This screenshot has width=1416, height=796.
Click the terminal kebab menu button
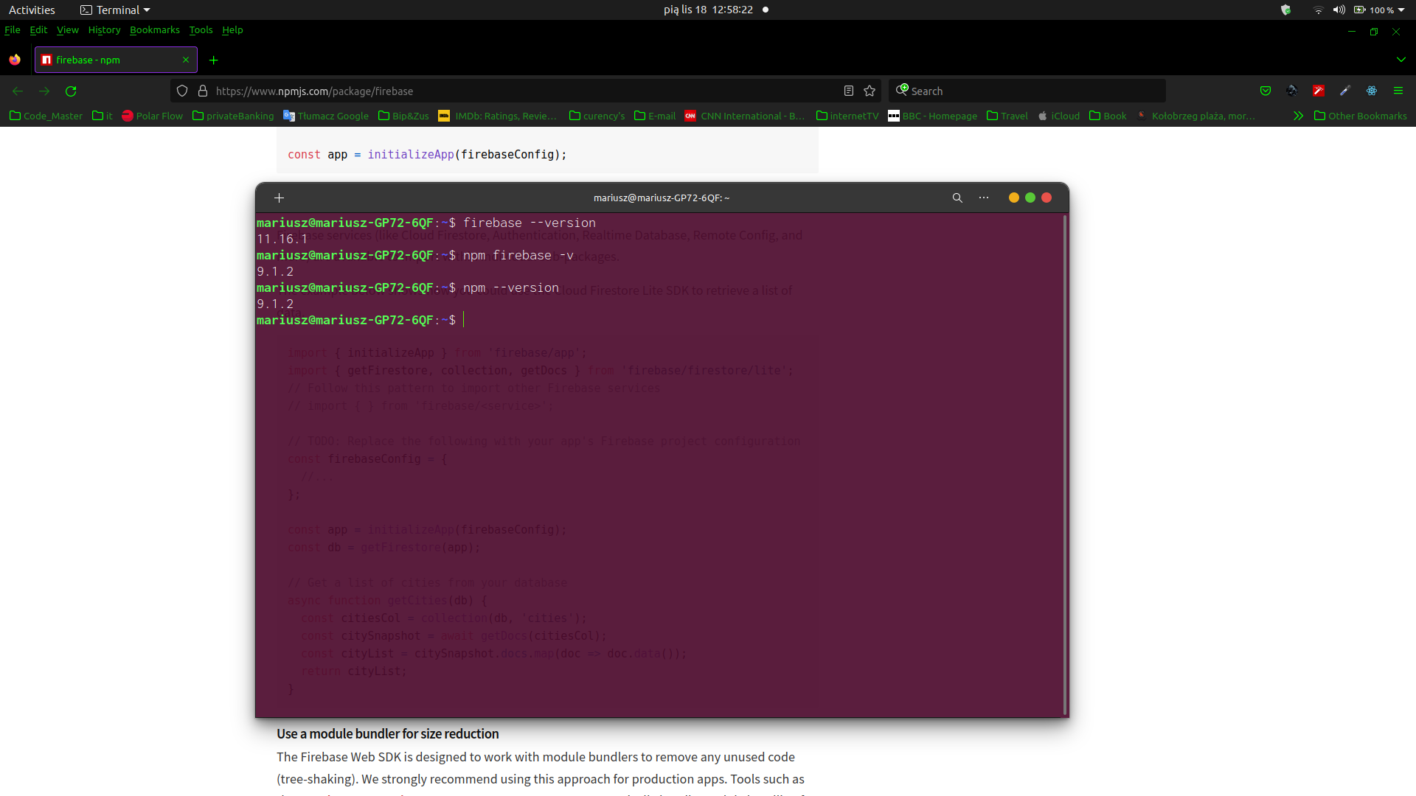coord(985,198)
